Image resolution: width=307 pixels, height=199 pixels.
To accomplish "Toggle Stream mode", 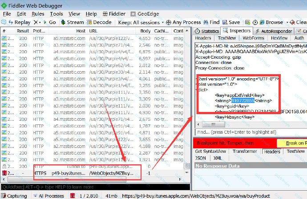I will (72, 22).
